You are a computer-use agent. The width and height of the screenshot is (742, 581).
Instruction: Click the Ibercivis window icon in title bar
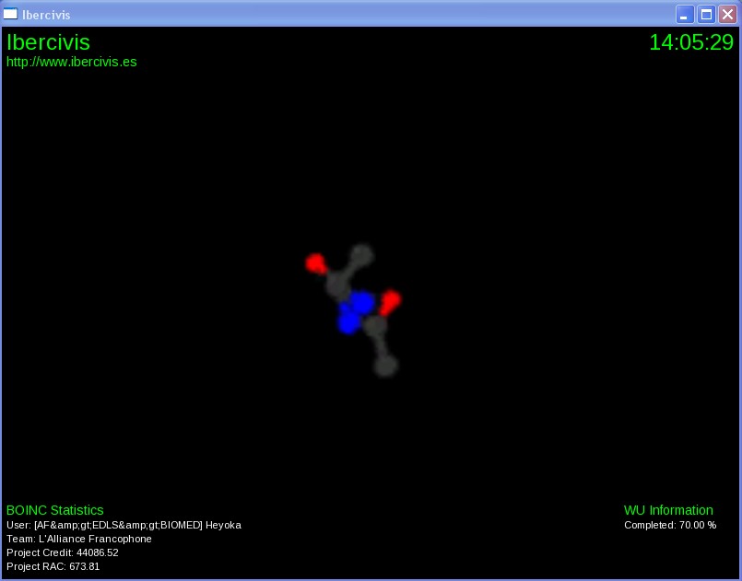10,14
